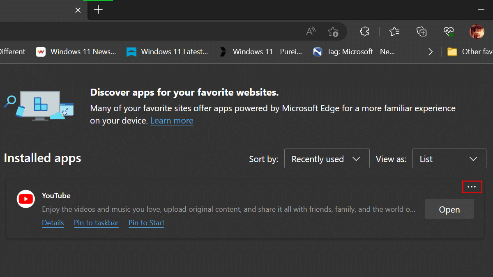Viewport: 493px width, 277px height.
Task: Expand the Sort by Recently used dropdown
Action: point(327,159)
